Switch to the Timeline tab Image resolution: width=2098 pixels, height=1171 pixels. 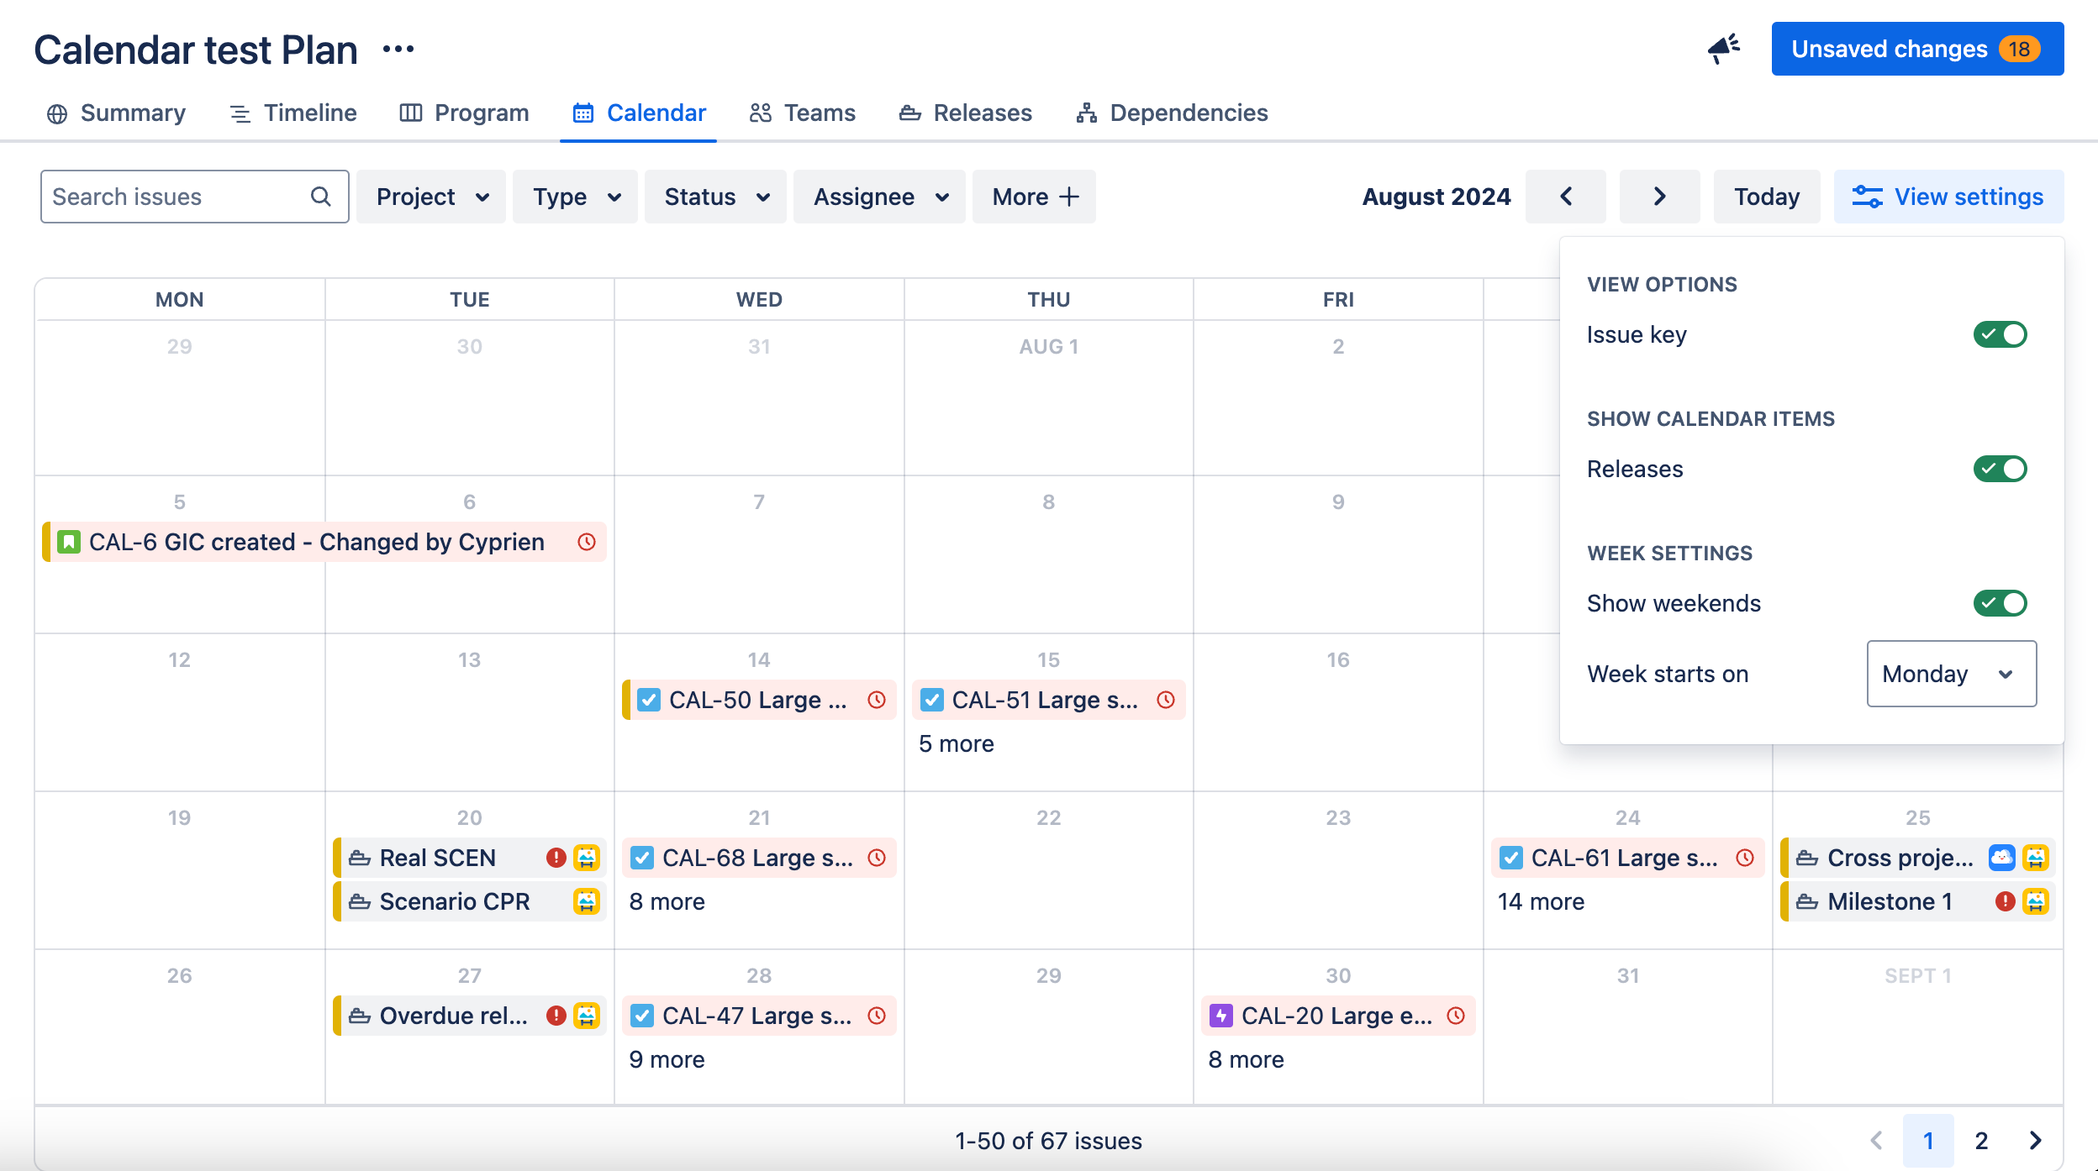(x=292, y=113)
